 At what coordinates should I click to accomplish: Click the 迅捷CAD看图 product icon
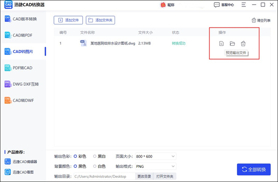click(8, 172)
